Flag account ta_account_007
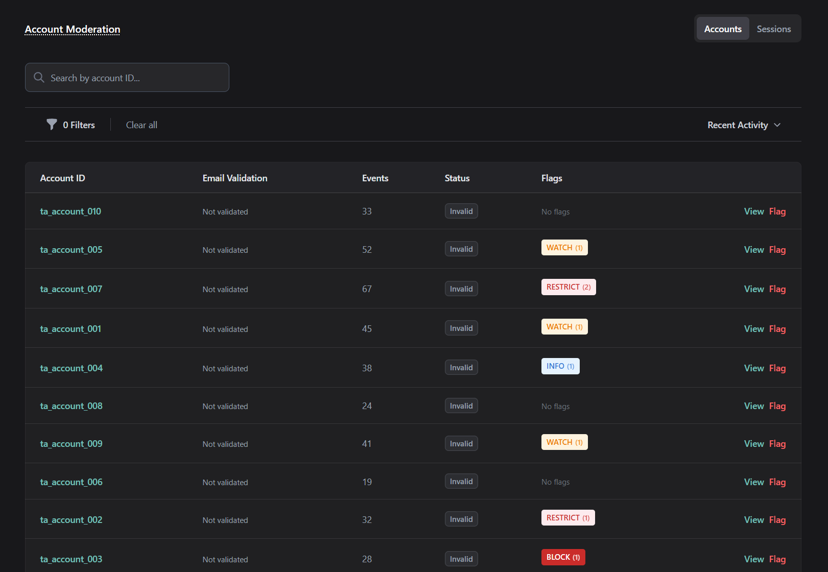Image resolution: width=828 pixels, height=572 pixels. click(777, 289)
